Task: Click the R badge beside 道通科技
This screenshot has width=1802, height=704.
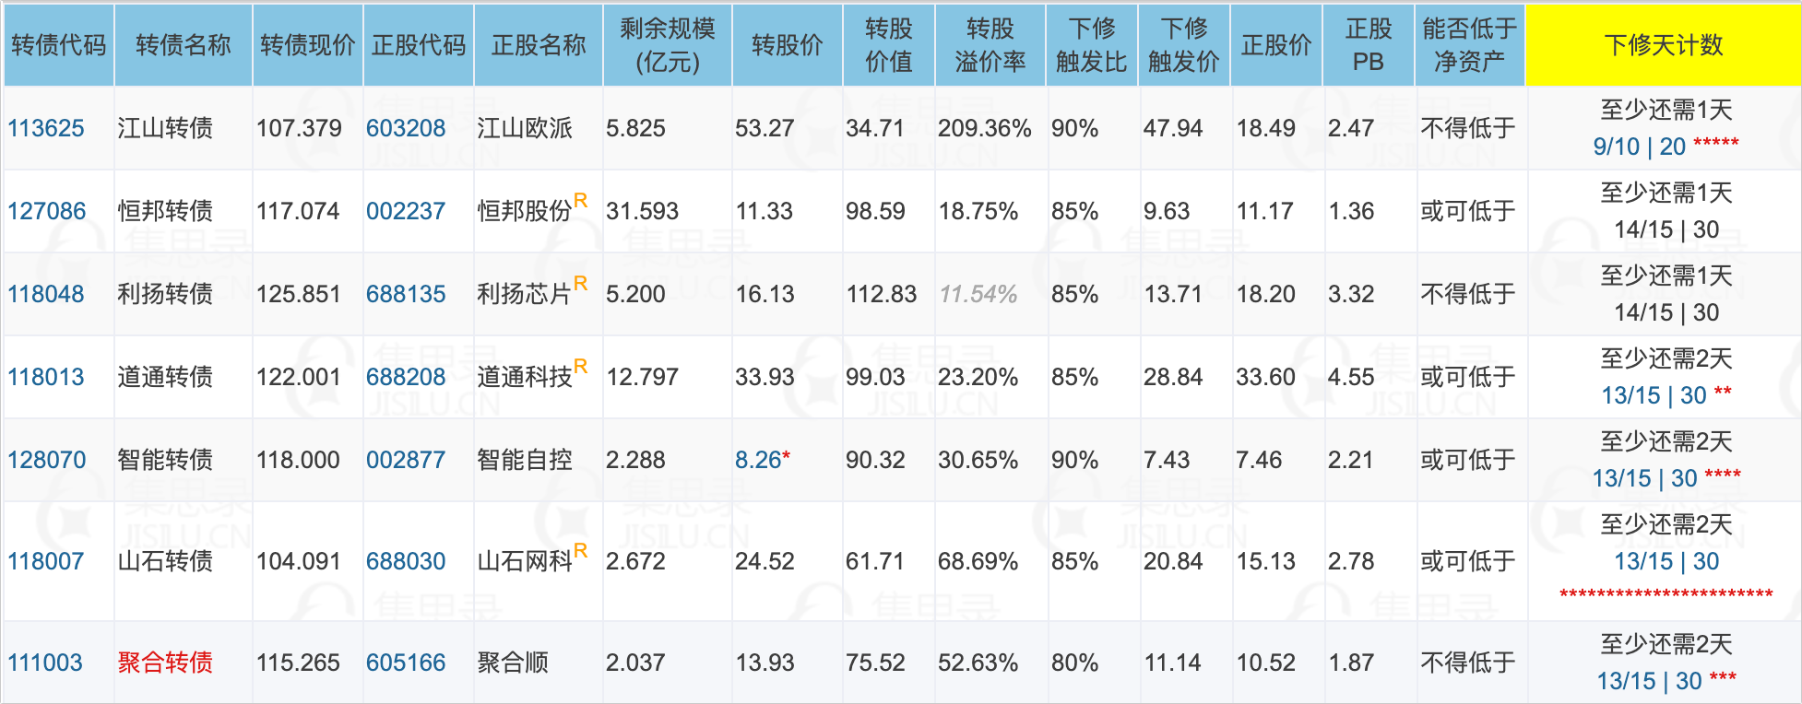Action: [580, 366]
